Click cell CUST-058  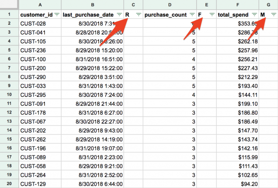pos(40,166)
